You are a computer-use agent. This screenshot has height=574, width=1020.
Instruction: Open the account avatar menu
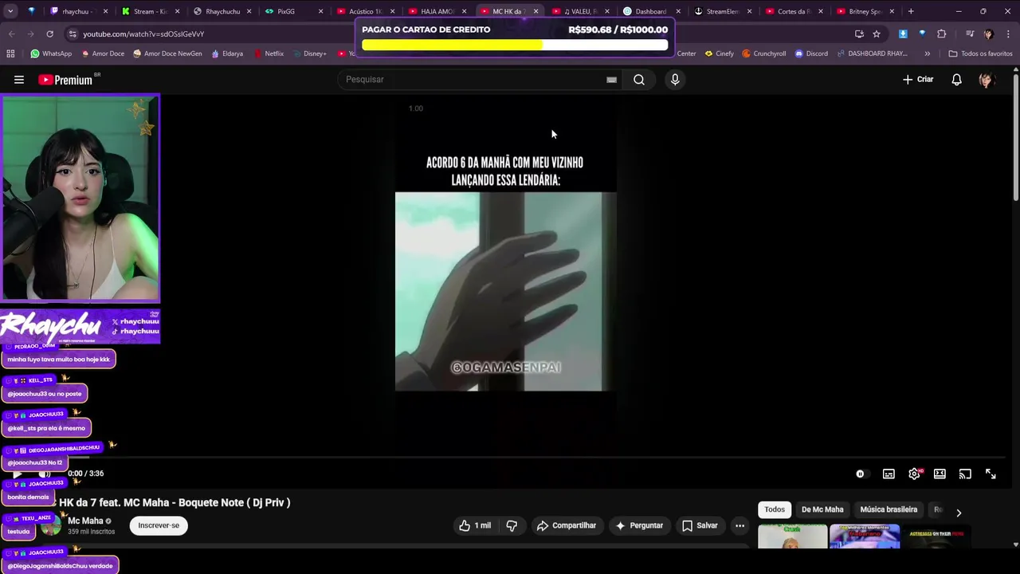coord(987,80)
